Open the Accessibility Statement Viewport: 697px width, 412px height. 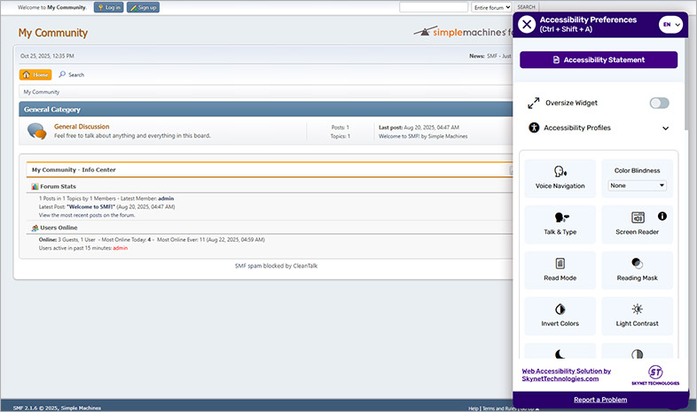(x=599, y=60)
